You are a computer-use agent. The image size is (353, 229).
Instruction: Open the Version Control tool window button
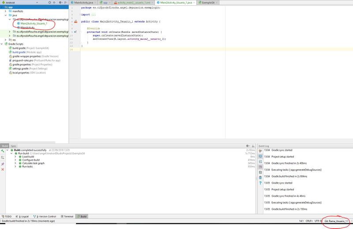pos(45,216)
